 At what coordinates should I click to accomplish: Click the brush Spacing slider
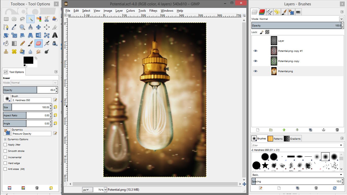click(297, 181)
